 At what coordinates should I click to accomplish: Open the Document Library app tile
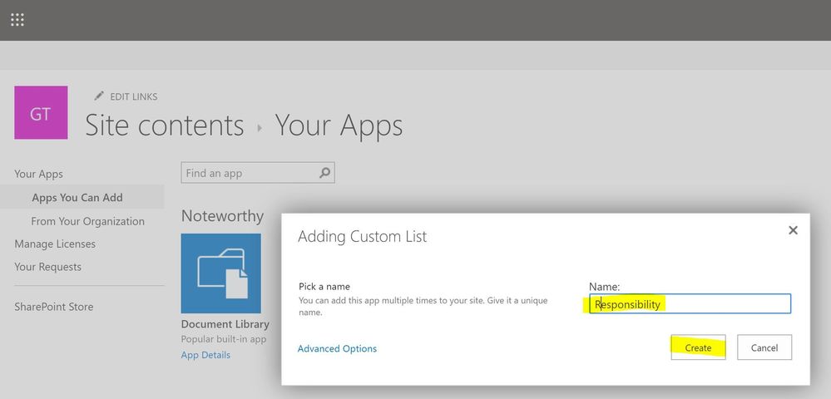point(221,273)
